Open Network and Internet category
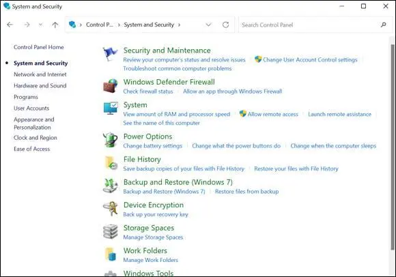 pos(40,74)
